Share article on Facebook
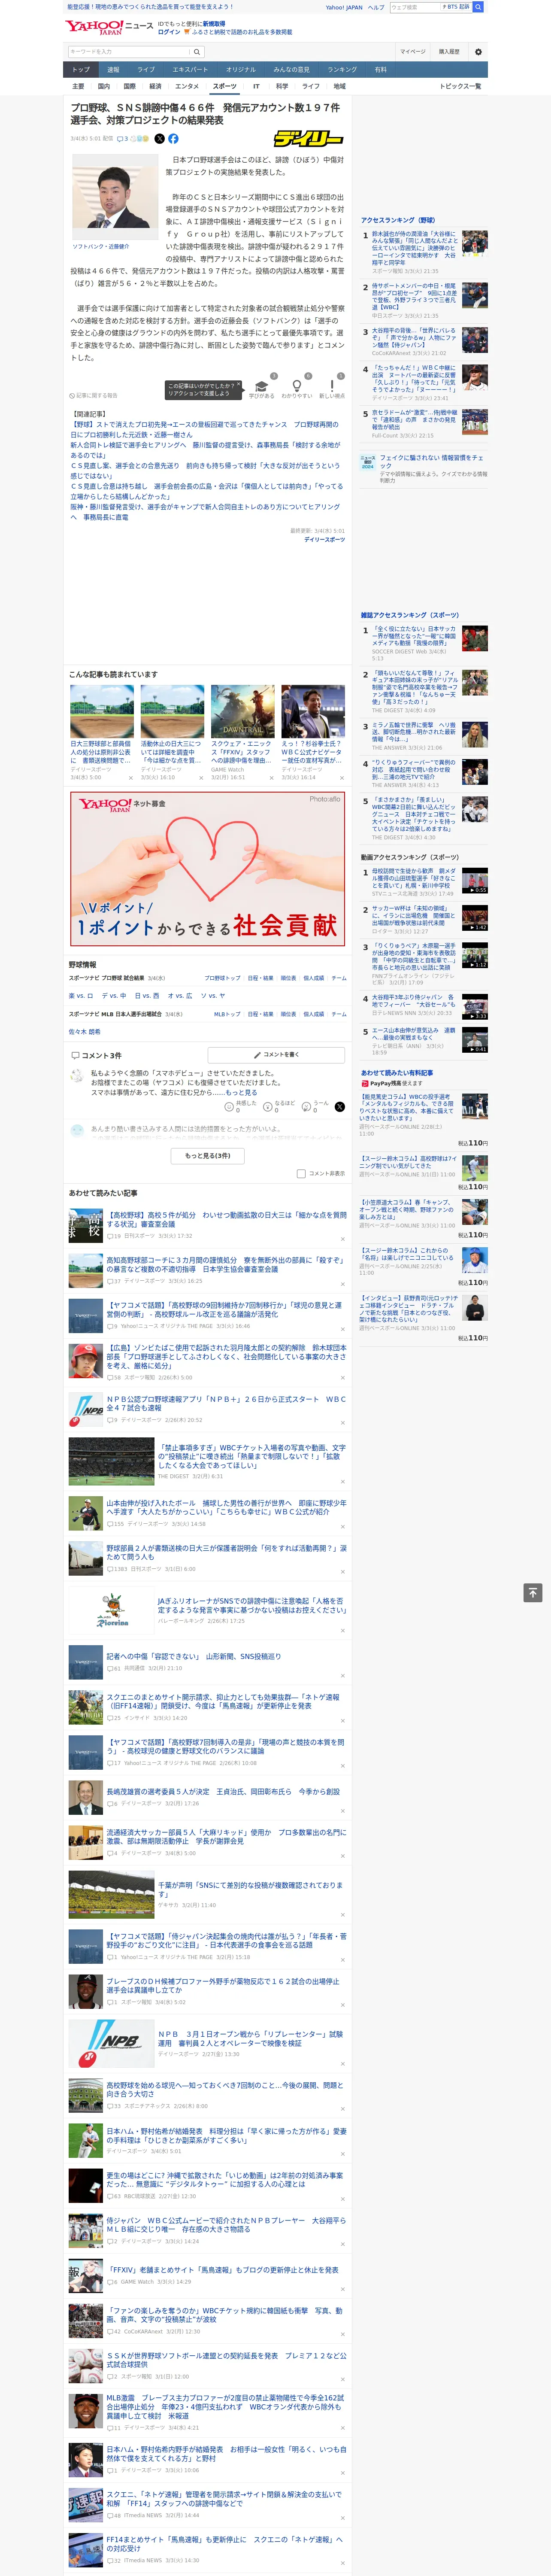 [173, 139]
